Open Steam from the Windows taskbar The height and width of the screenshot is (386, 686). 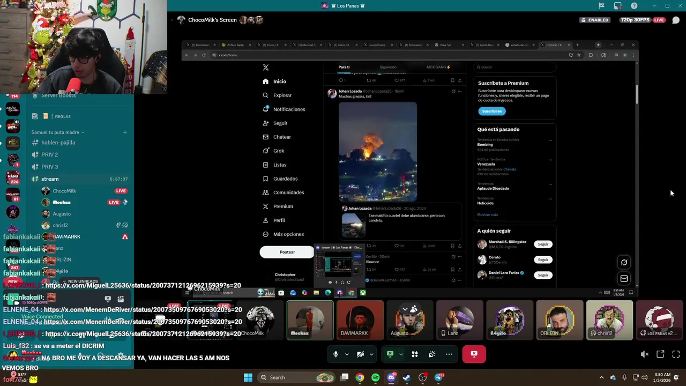(x=407, y=377)
